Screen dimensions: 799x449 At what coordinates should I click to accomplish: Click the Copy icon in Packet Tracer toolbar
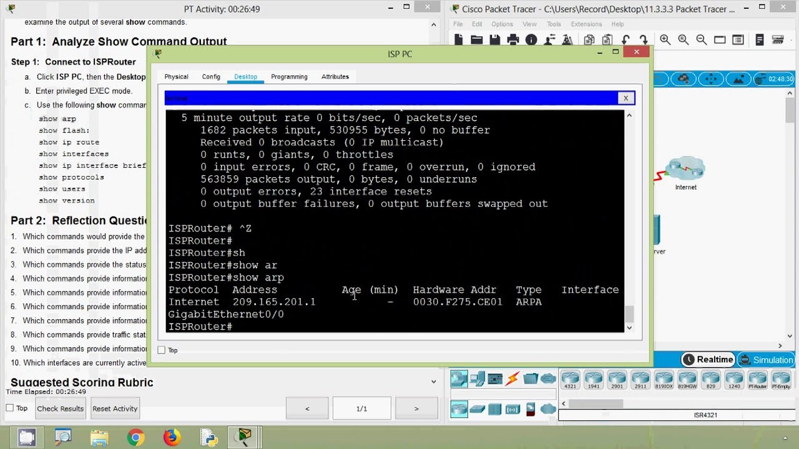click(x=589, y=40)
